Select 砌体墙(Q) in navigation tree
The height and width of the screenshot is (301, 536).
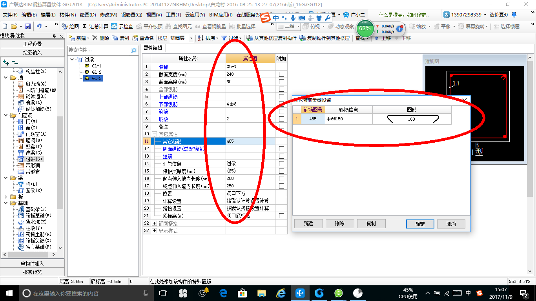[36, 96]
